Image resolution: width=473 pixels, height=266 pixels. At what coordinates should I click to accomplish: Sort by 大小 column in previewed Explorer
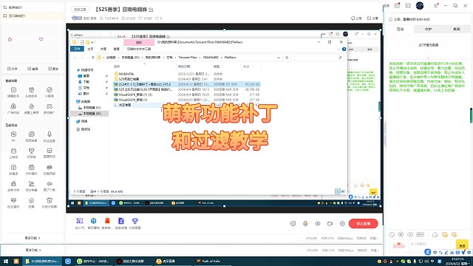pos(246,66)
